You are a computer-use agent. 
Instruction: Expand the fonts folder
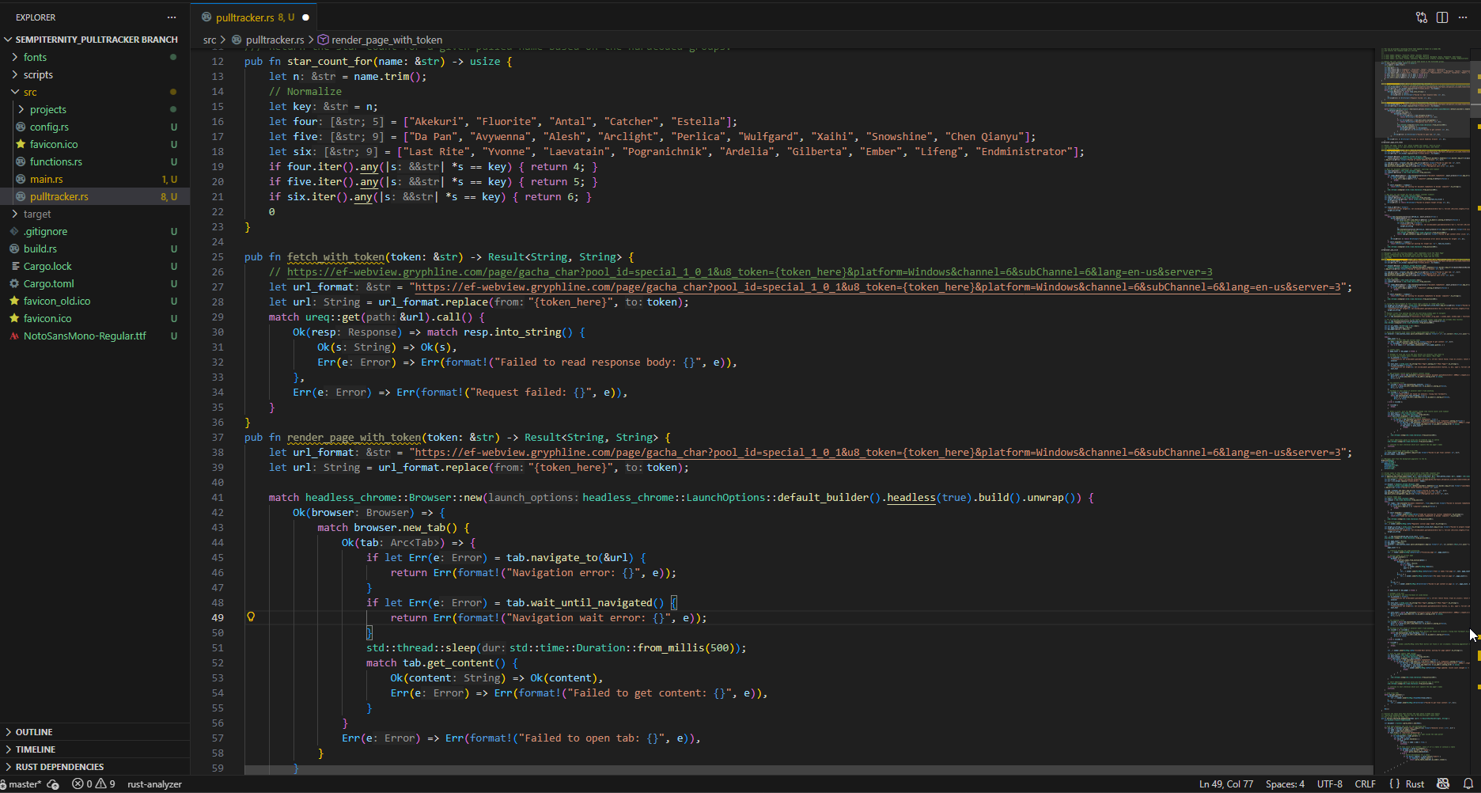coord(35,57)
